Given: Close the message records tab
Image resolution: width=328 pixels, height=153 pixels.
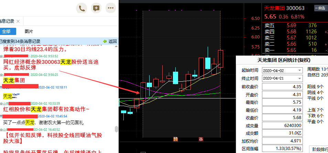Looking at the screenshot, I should (18, 21).
